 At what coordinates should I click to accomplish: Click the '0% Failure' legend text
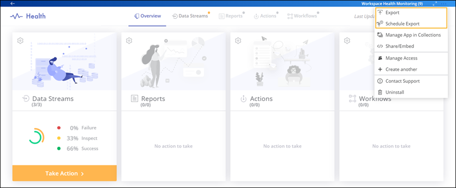tap(83, 128)
